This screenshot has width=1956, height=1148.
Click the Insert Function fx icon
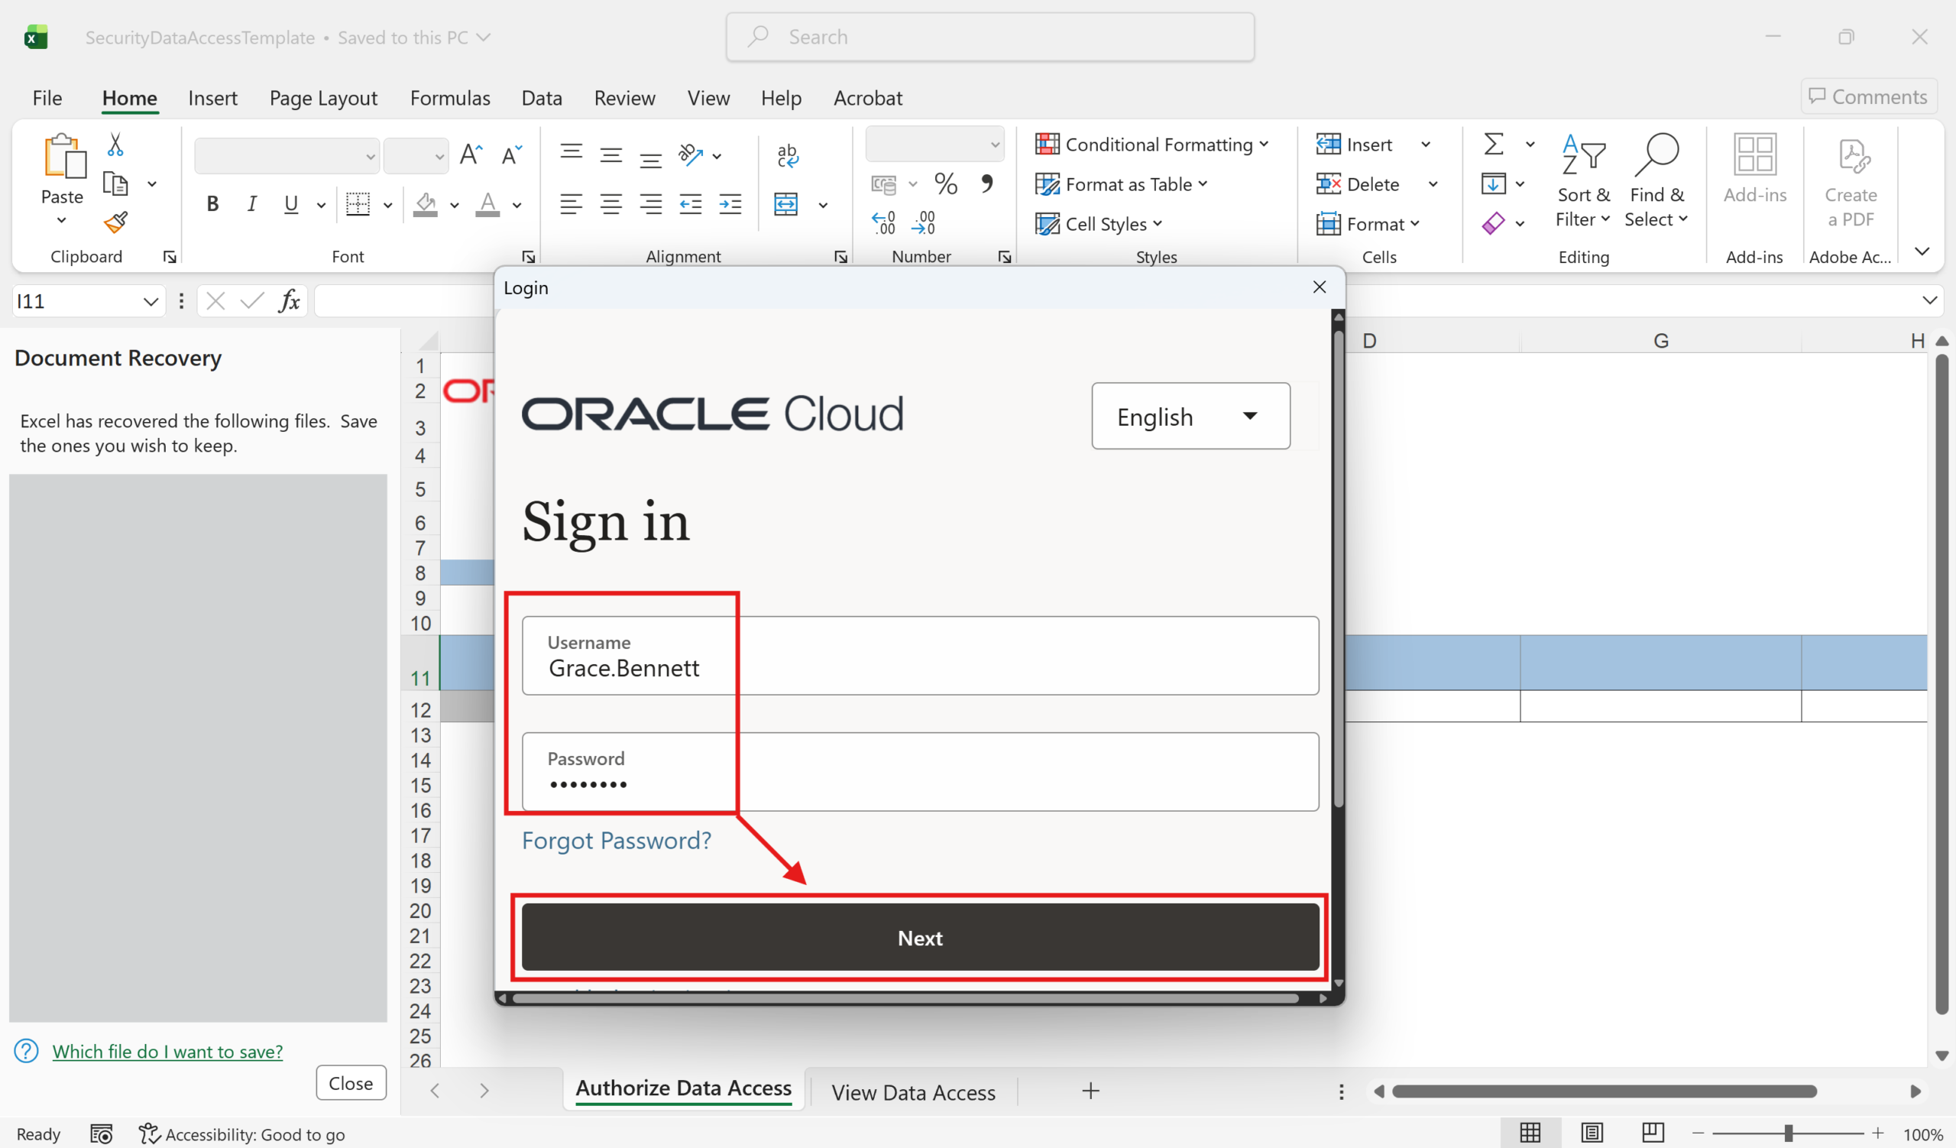point(290,301)
